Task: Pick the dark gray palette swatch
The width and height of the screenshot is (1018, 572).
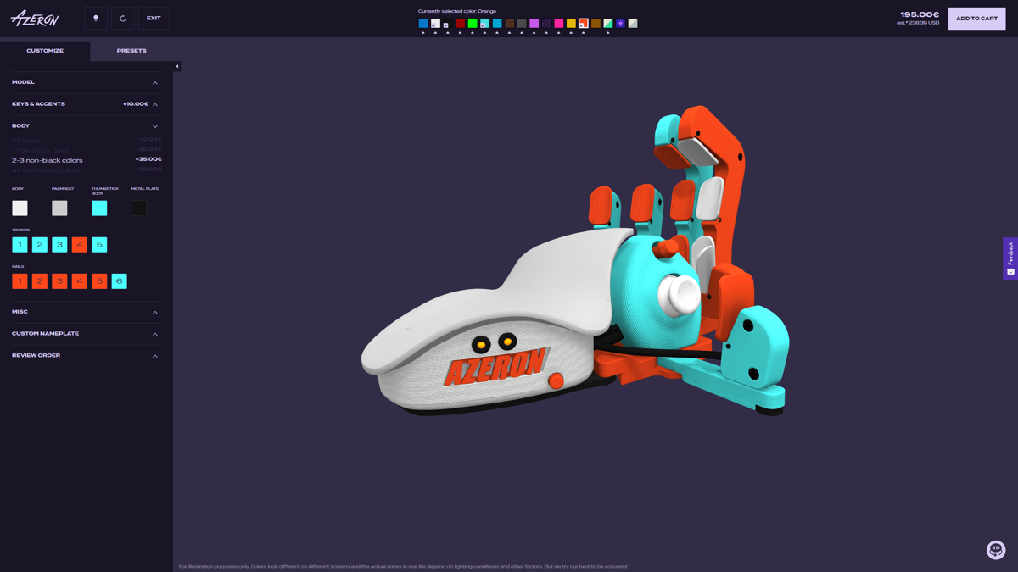Action: tap(522, 24)
